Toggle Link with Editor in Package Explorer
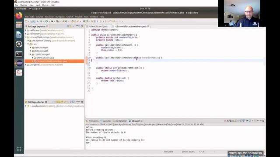 (x=70, y=26)
